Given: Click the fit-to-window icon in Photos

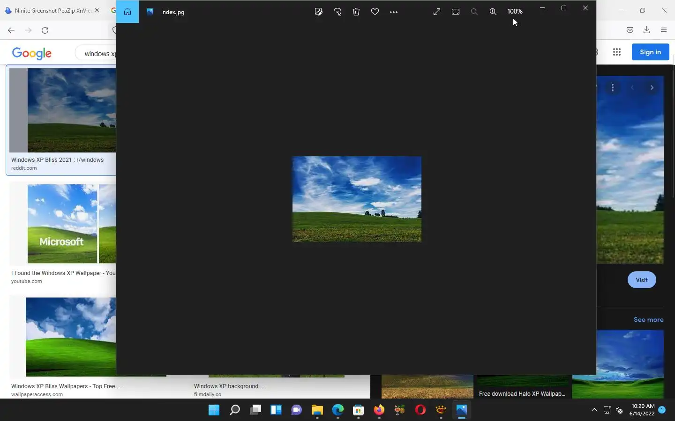Looking at the screenshot, I should (x=456, y=12).
